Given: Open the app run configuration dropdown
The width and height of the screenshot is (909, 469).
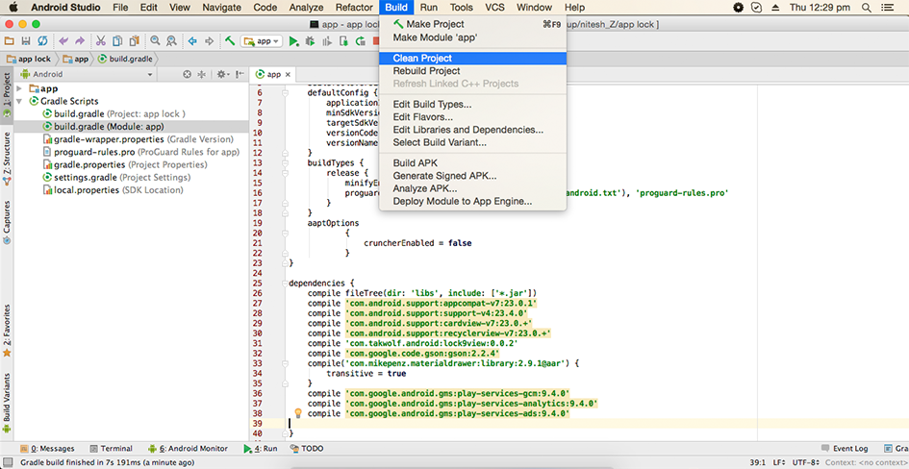Looking at the screenshot, I should [262, 41].
